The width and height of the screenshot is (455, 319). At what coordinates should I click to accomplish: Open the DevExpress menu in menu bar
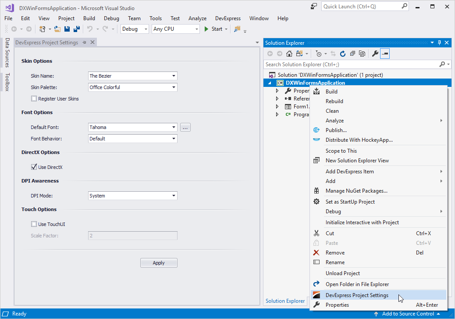tap(227, 18)
